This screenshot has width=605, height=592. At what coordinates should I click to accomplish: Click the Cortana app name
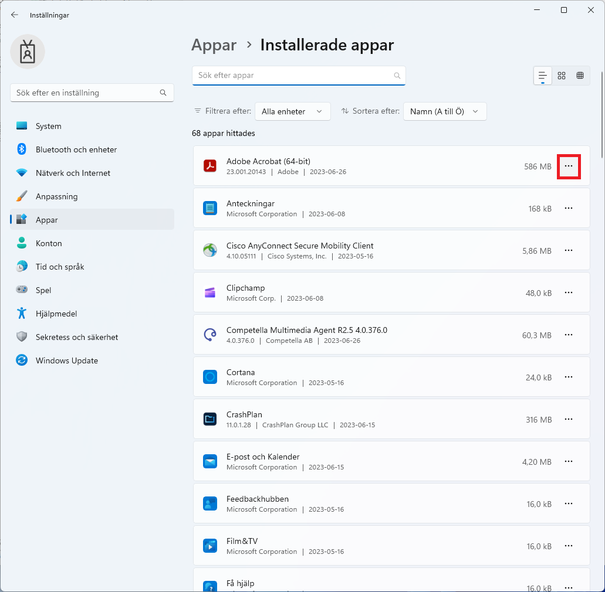(241, 372)
